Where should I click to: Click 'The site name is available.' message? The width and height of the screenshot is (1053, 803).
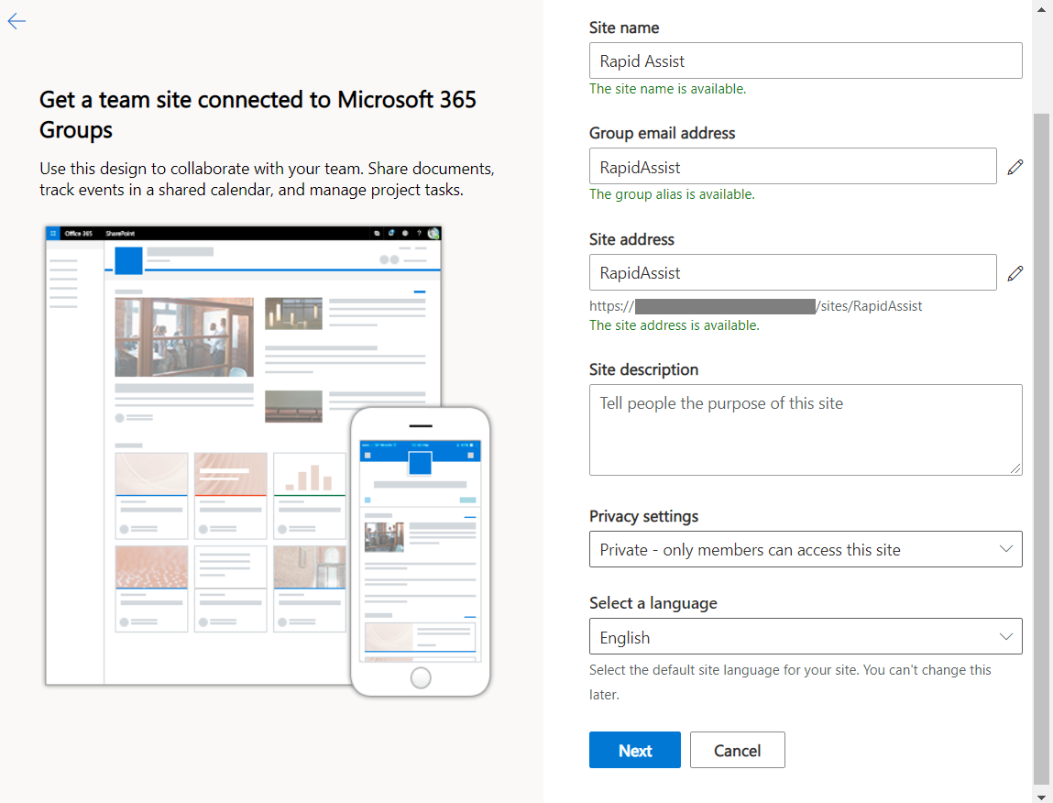click(x=667, y=89)
